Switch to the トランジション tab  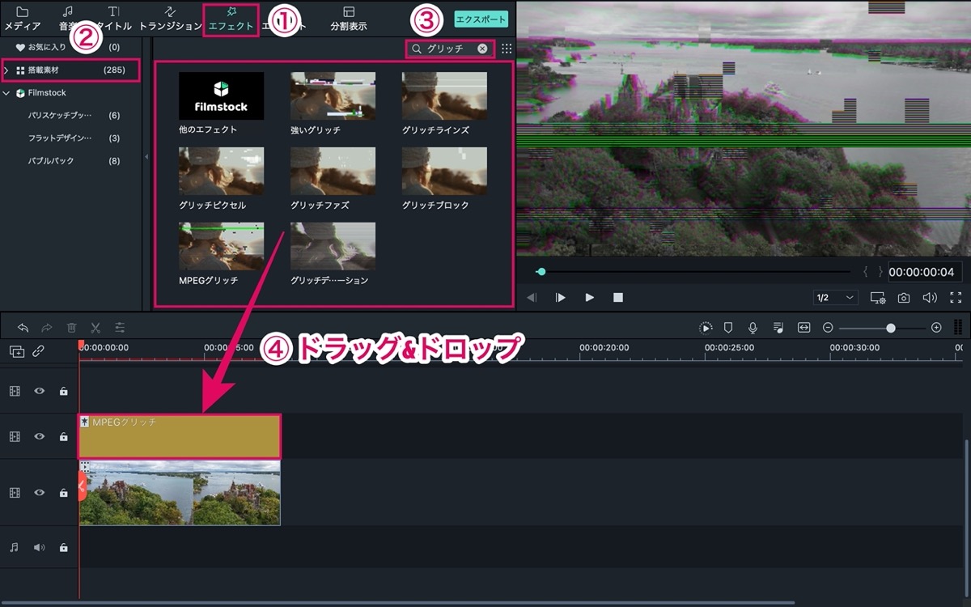(x=170, y=19)
